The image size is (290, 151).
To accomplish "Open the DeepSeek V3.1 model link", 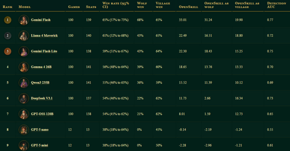I will pos(42,98).
